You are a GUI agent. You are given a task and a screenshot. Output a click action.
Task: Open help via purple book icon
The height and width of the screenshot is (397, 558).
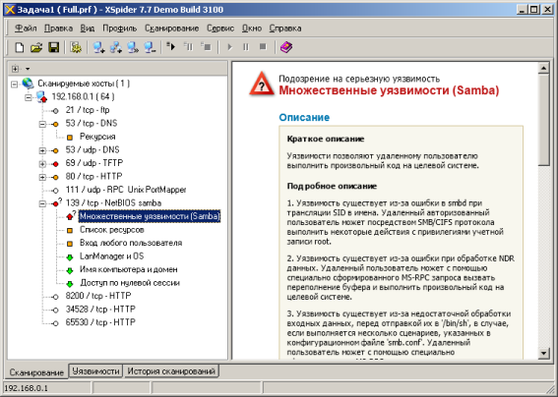tap(286, 47)
